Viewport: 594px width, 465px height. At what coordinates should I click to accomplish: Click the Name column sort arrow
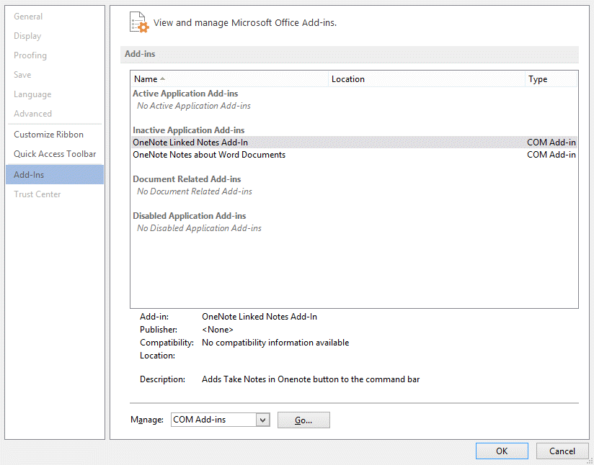coord(162,78)
